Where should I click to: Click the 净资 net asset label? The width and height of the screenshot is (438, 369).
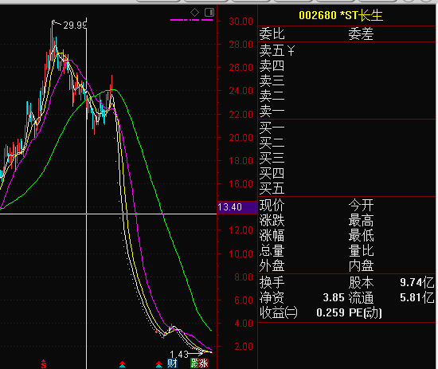click(x=272, y=298)
